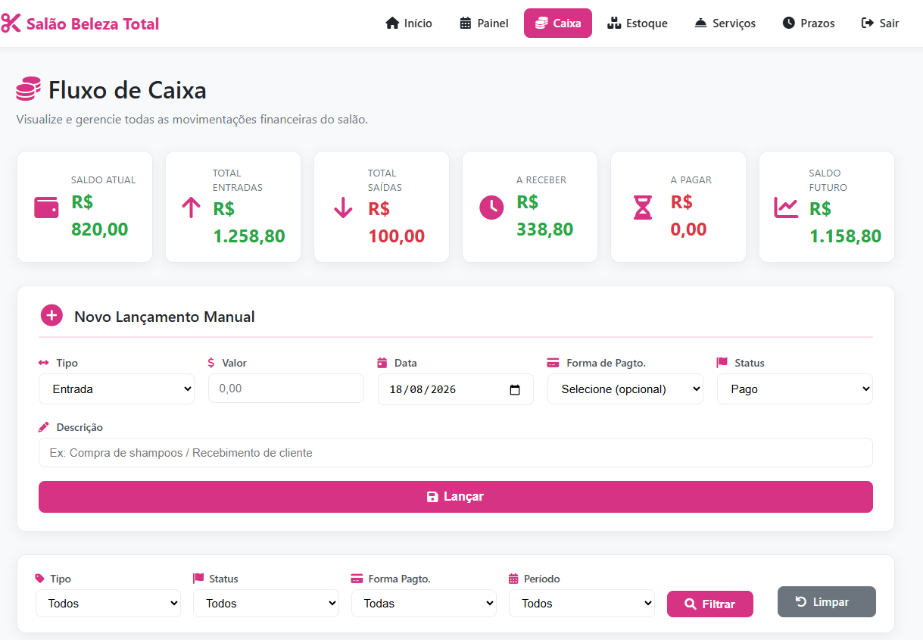Click the hourglass icon in A Pagar card
923x640 pixels.
[x=643, y=208]
